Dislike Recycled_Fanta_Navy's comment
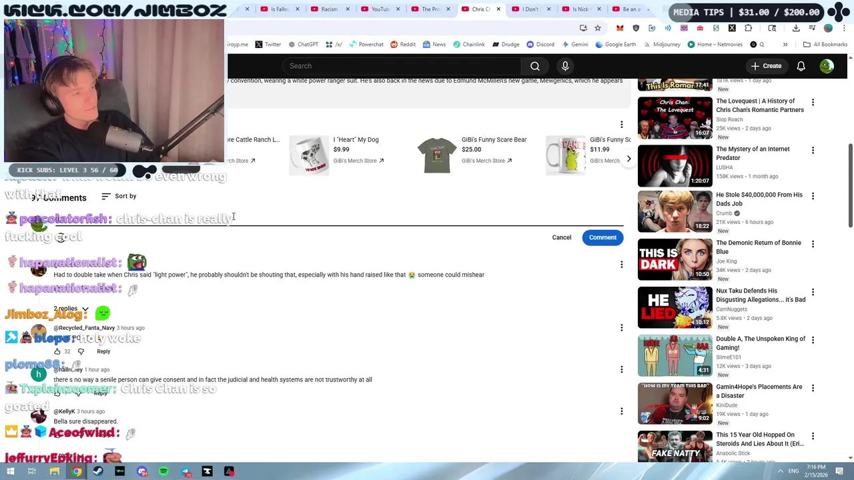Viewport: 854px width, 480px height. click(81, 351)
